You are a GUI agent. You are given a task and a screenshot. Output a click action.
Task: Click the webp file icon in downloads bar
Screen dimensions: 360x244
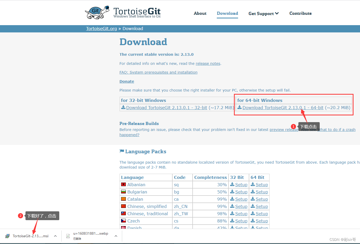tap(68, 236)
